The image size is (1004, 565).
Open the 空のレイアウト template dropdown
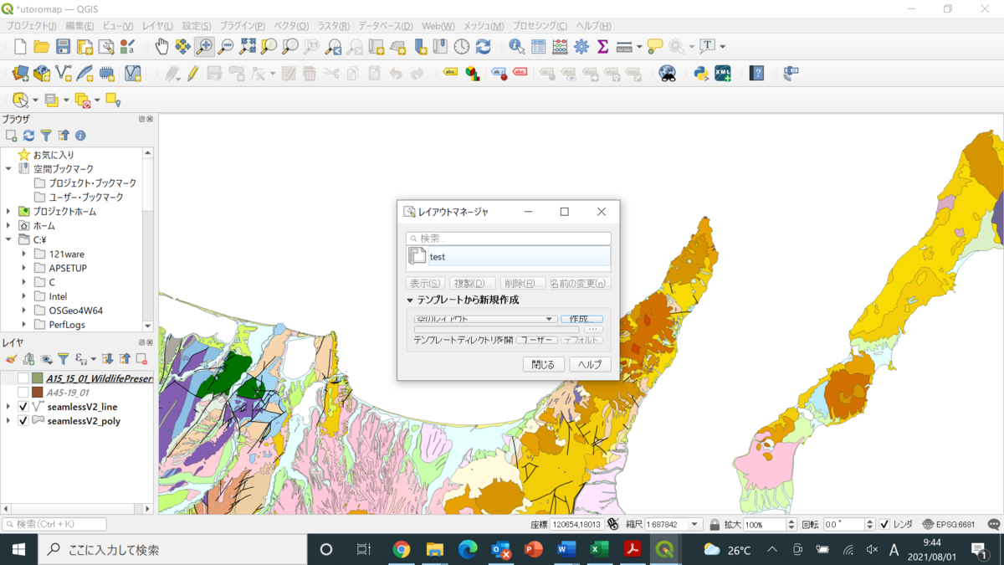coord(485,319)
